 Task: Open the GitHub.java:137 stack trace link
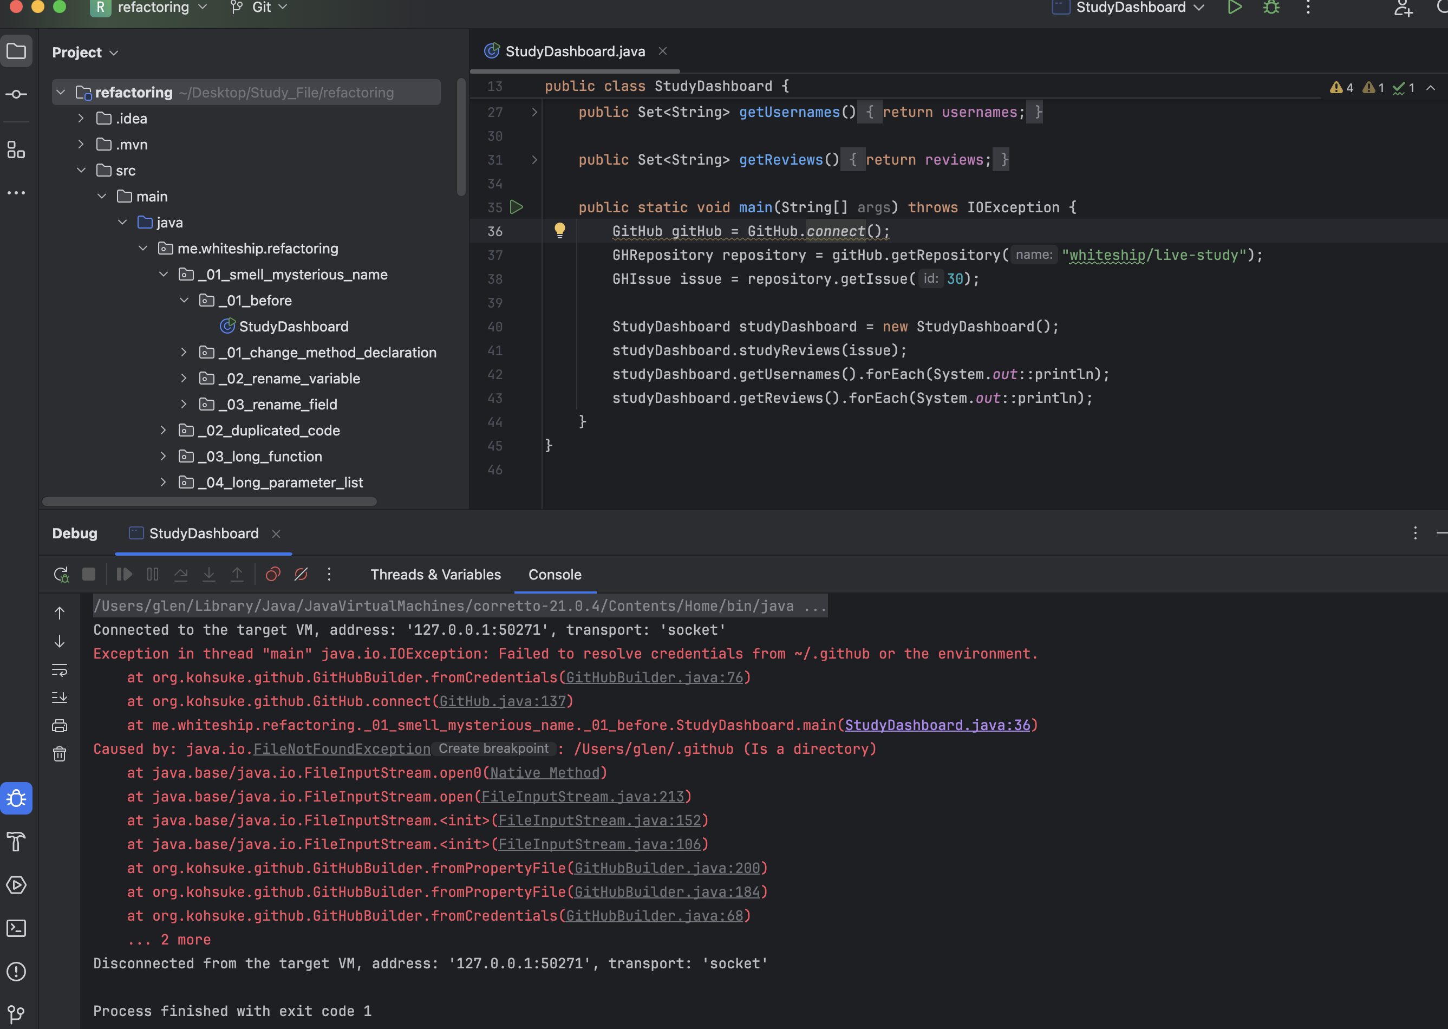click(x=503, y=701)
